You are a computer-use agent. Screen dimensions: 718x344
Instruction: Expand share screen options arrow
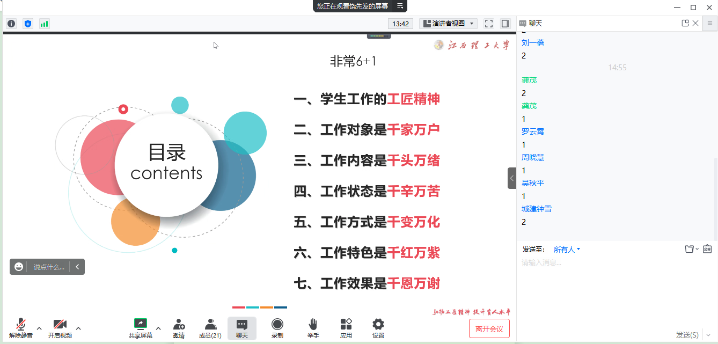tap(158, 328)
